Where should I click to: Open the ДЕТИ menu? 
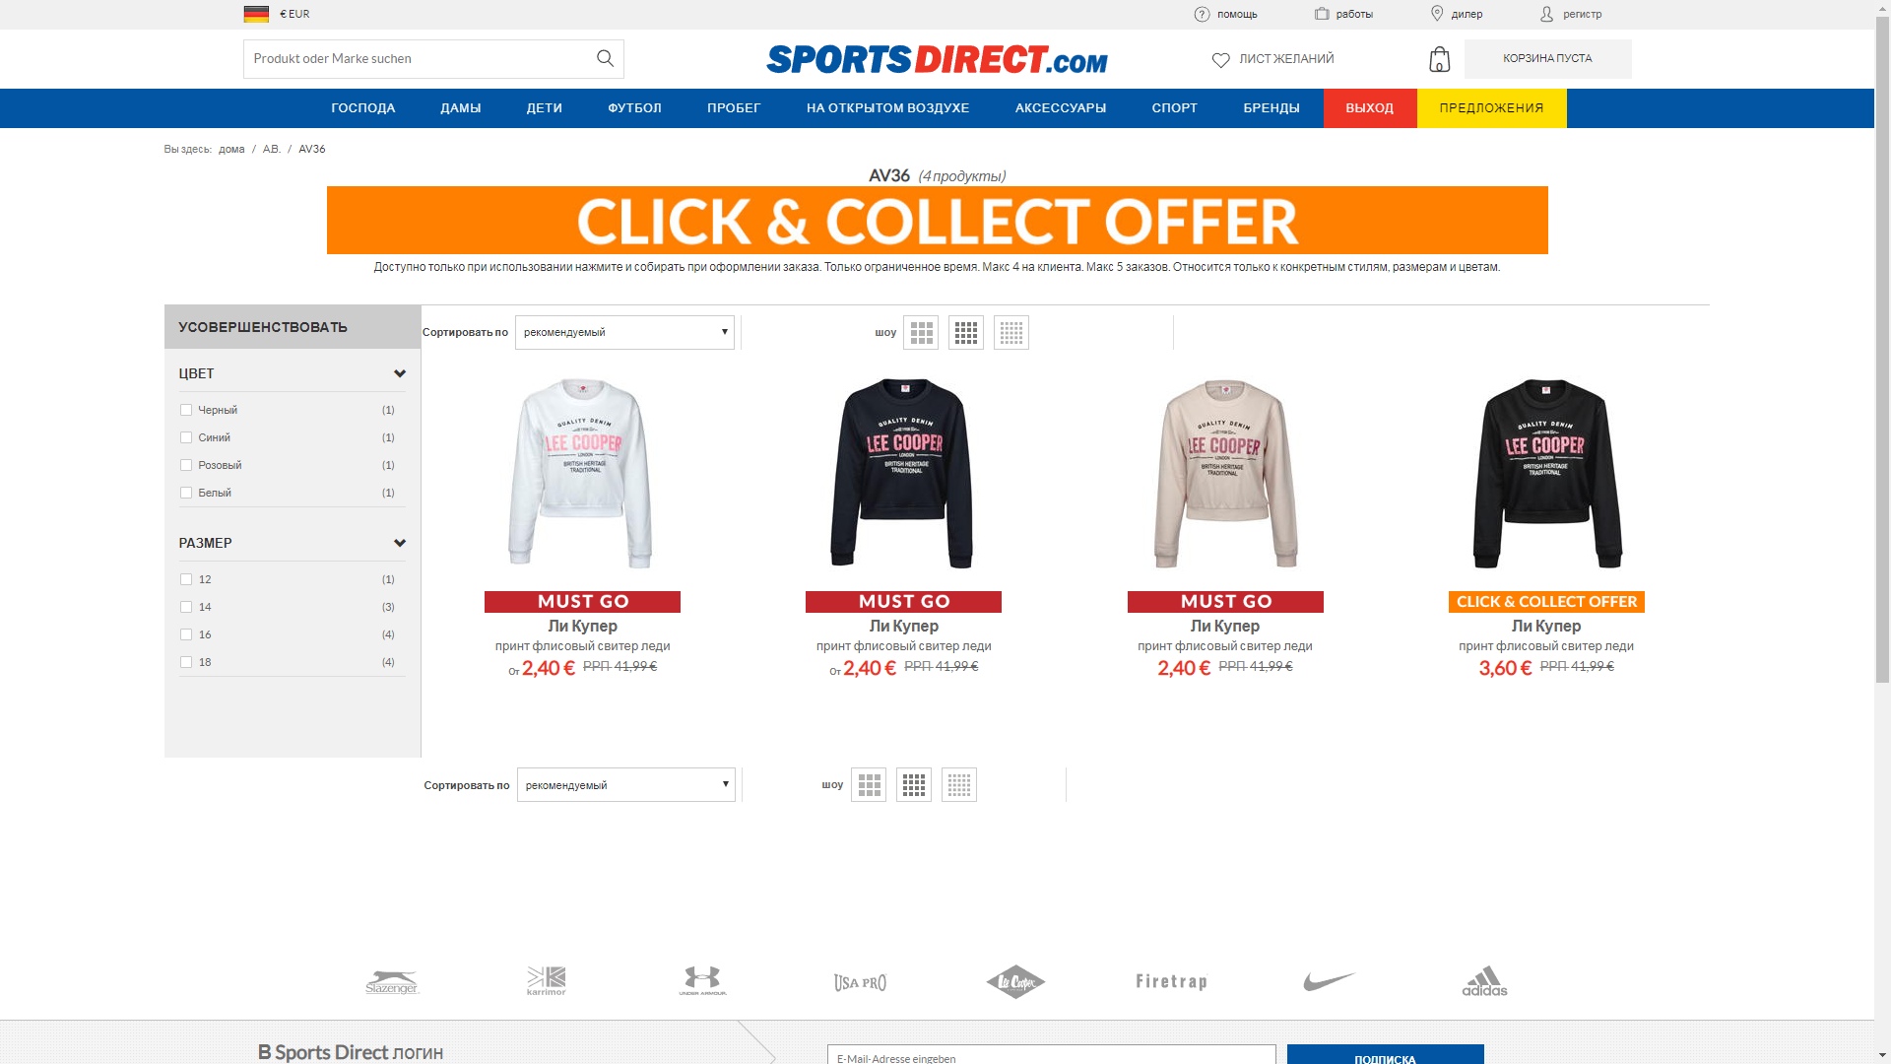tap(545, 108)
